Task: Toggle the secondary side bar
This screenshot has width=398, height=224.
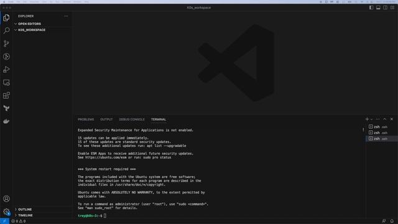Action: (x=385, y=7)
